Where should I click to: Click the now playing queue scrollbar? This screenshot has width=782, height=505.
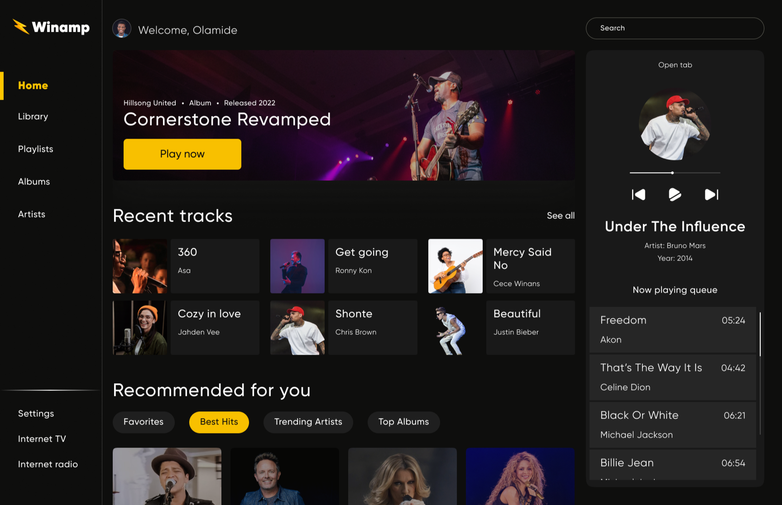pyautogui.click(x=760, y=334)
